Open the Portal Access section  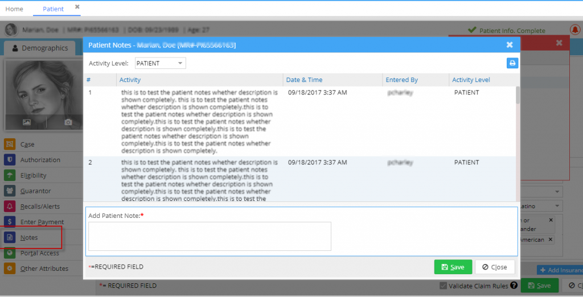(x=39, y=253)
